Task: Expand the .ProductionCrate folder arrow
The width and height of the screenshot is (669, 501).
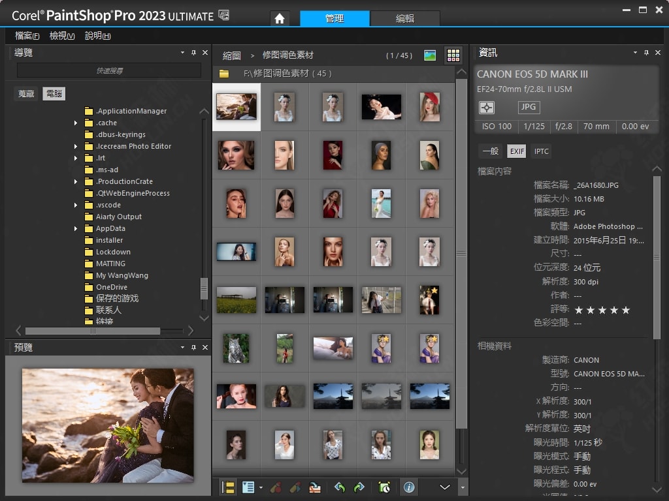Action: pos(76,182)
